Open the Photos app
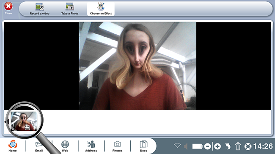This screenshot has width=275, height=154. pyautogui.click(x=117, y=146)
